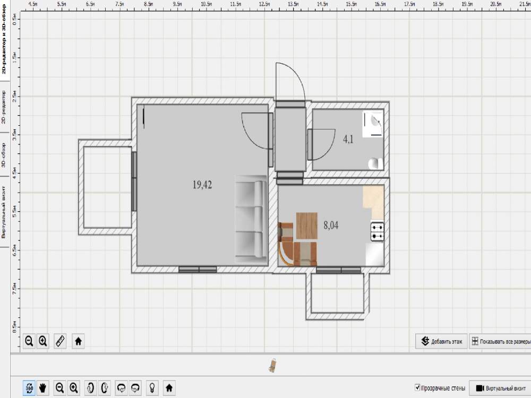Viewport: 531px width, 398px height.
Task: Reset 3D view with bottom home icon
Action: click(169, 388)
